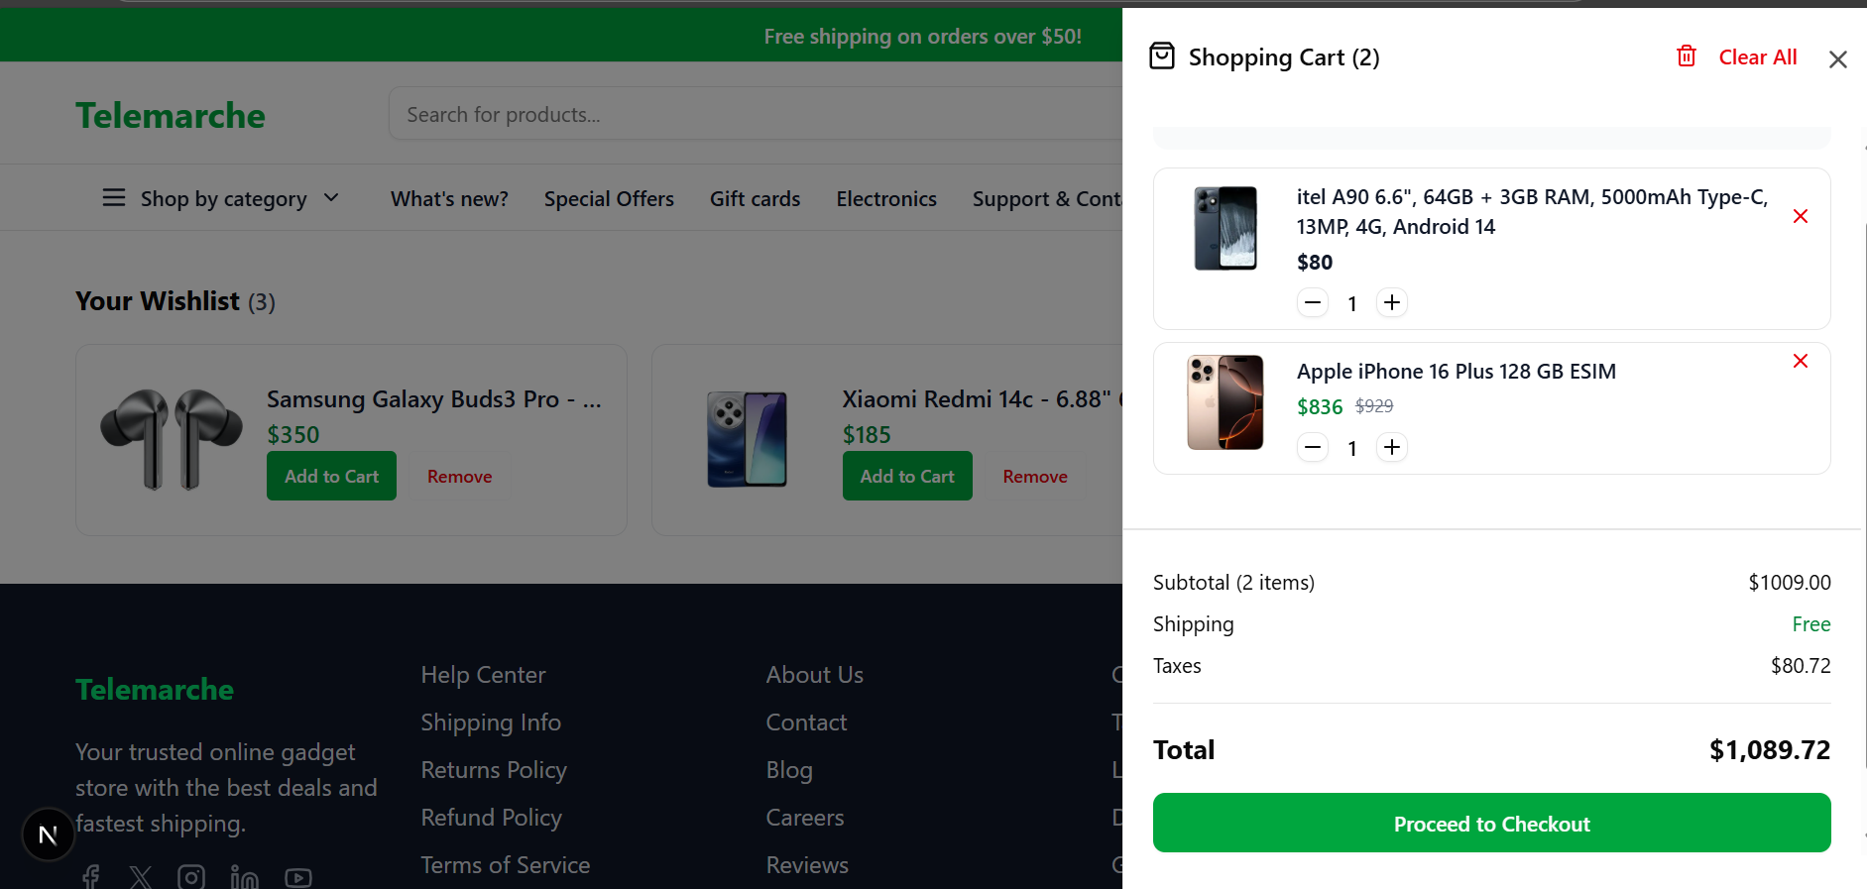
Task: Click the YouTube icon in the footer
Action: pyautogui.click(x=297, y=876)
